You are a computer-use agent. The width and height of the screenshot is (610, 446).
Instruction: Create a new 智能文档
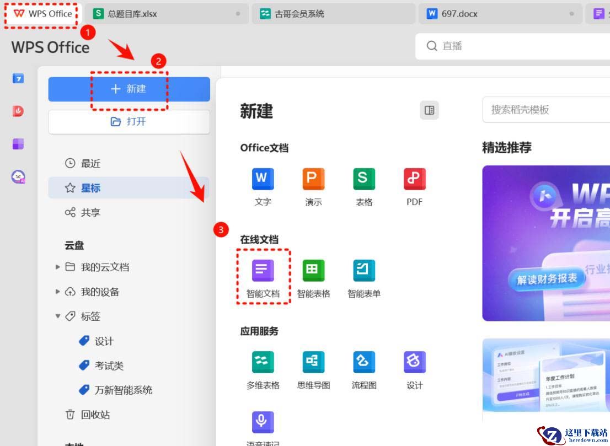(263, 278)
